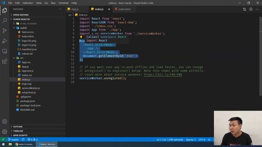Image resolution: width=262 pixels, height=147 pixels.
Task: Open the Explorer view in activity bar
Action: pyautogui.click(x=5, y=10)
